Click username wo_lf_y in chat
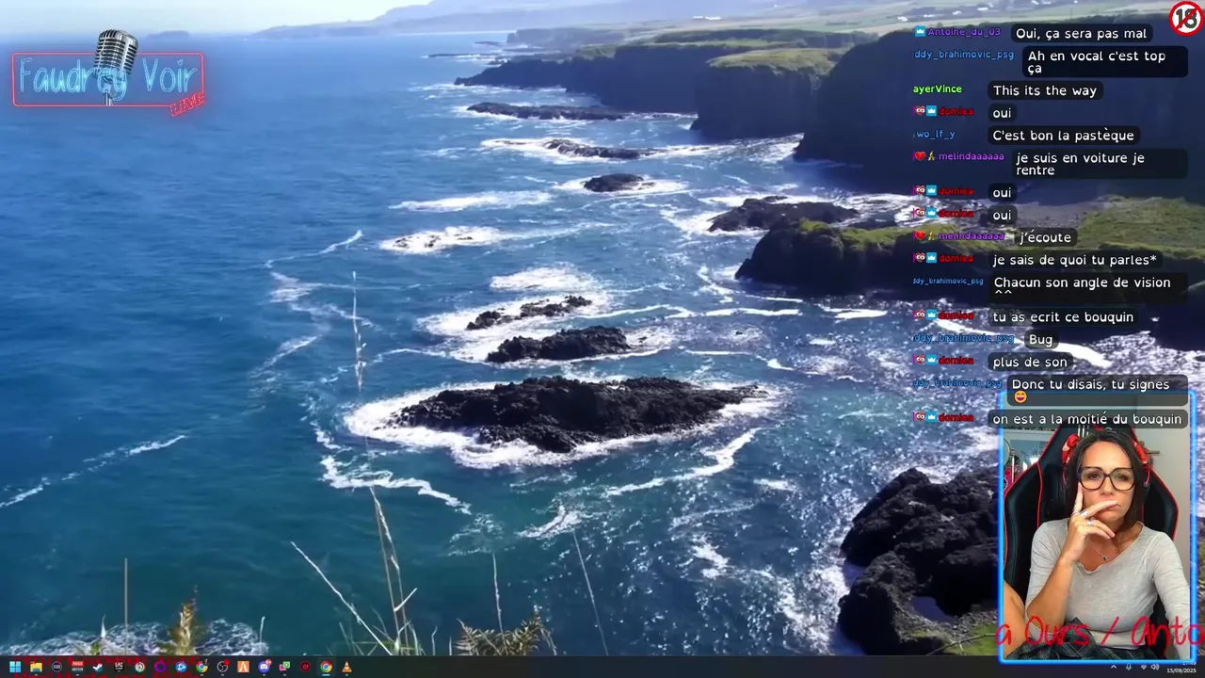 click(935, 135)
